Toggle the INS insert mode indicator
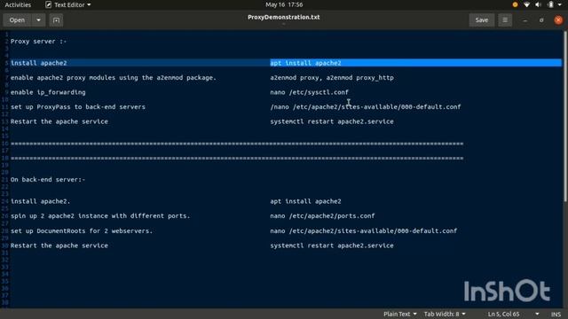 556,315
